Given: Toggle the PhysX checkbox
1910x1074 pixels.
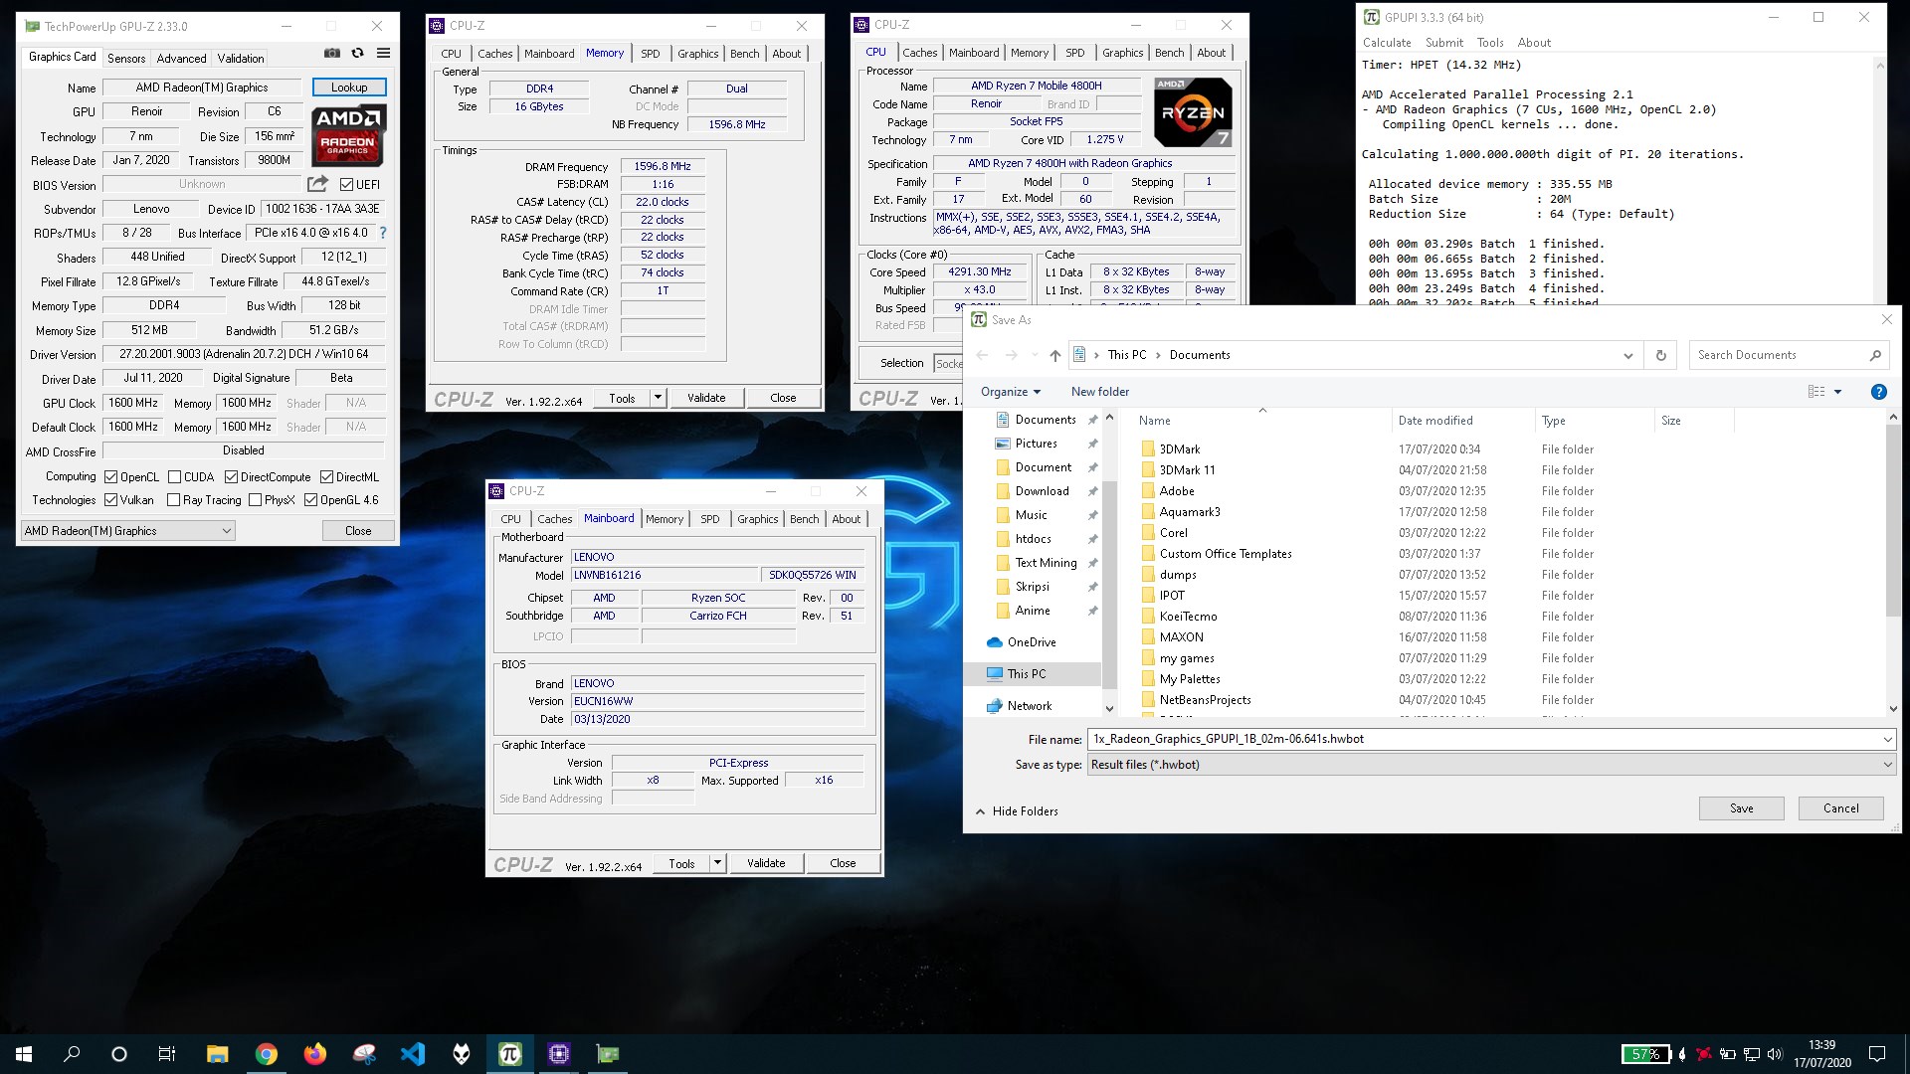Looking at the screenshot, I should coord(256,500).
